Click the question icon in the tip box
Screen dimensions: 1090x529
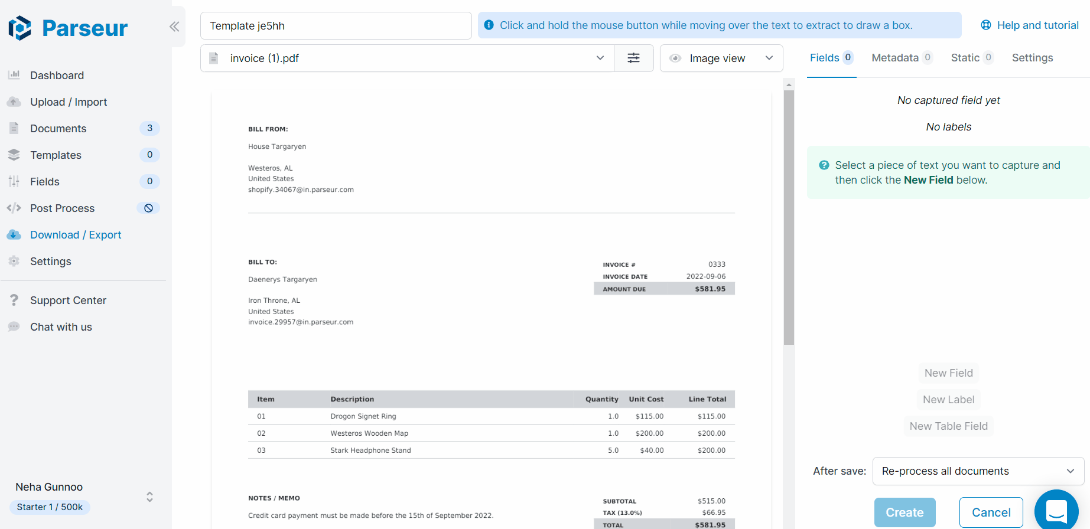(x=824, y=165)
